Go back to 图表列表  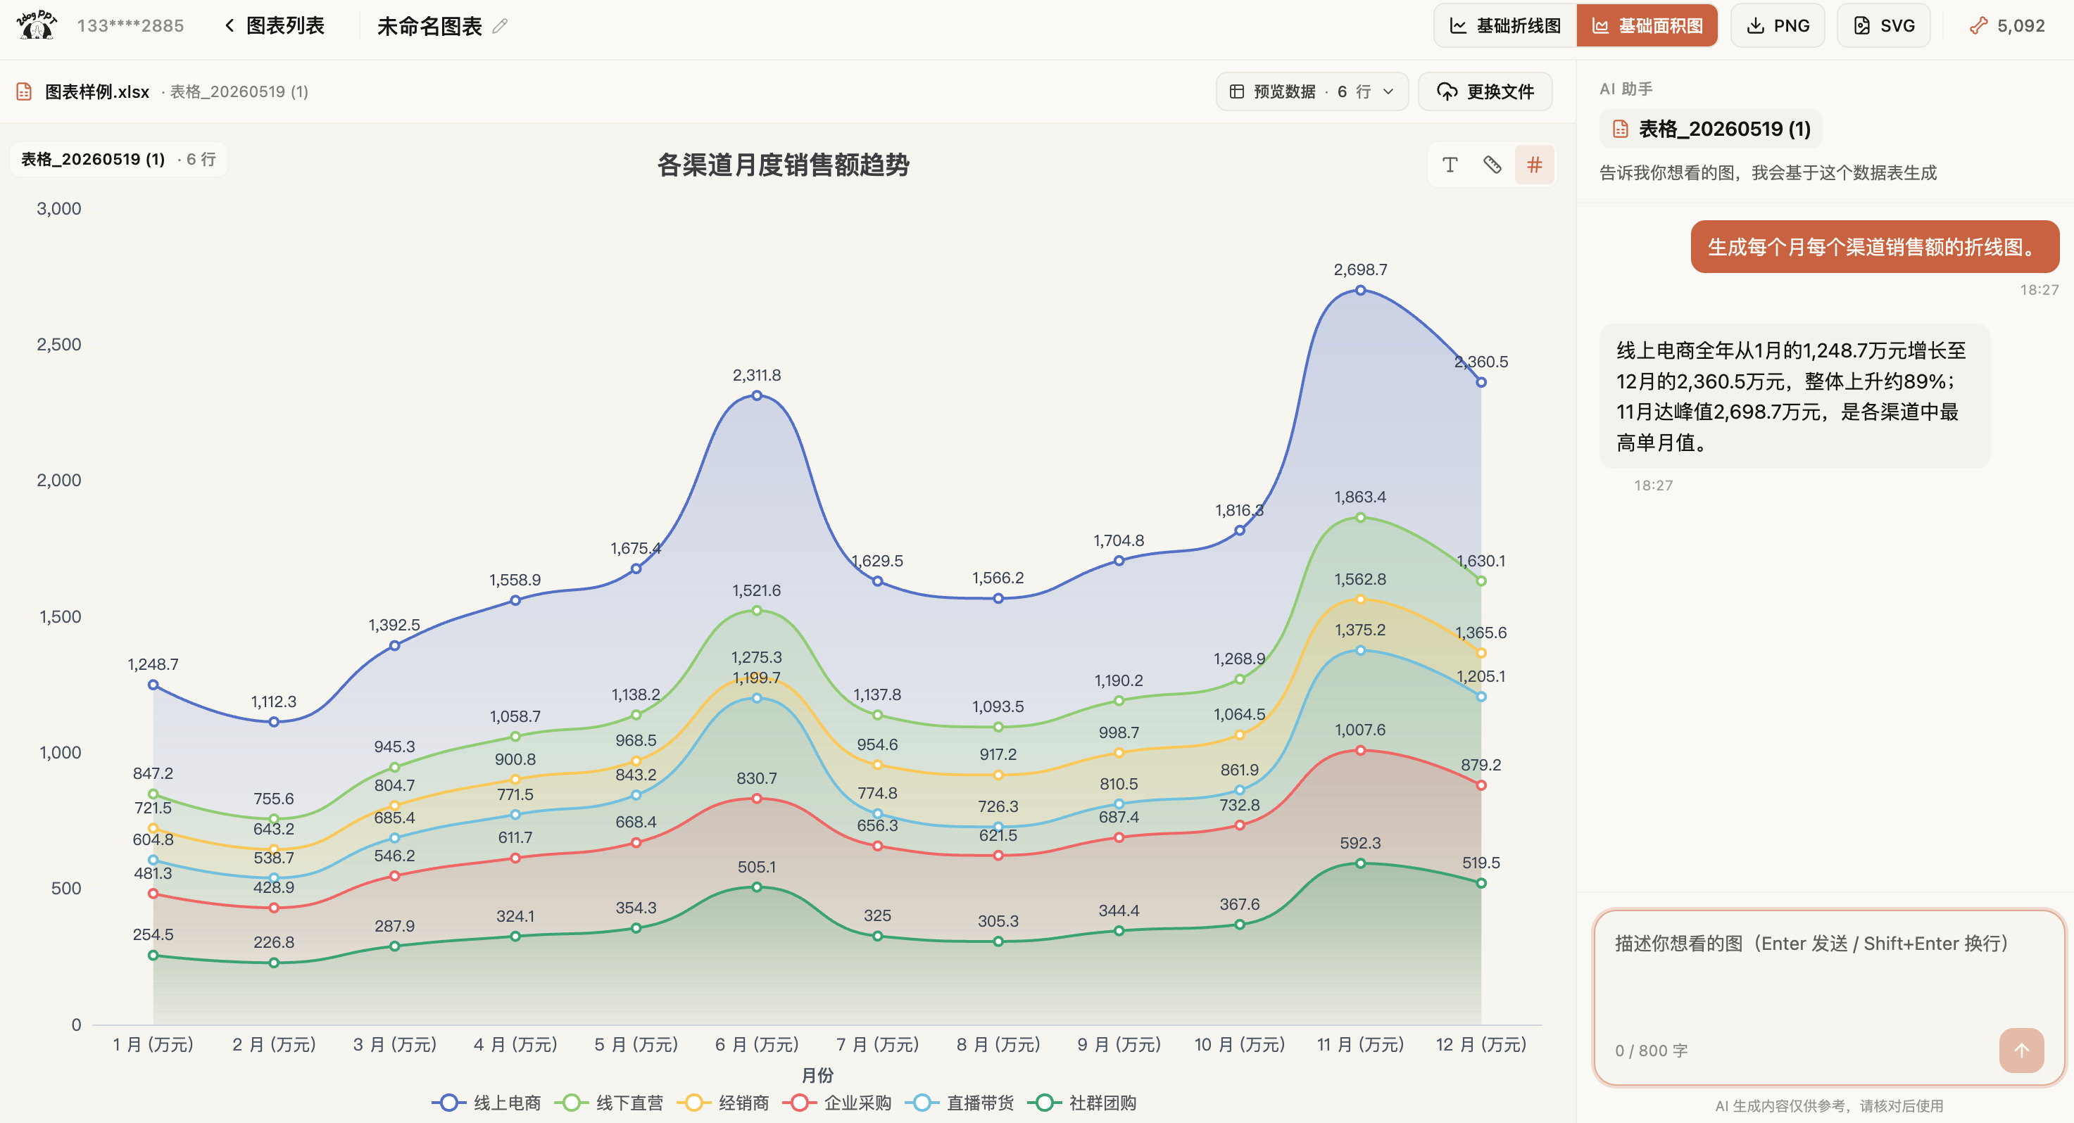pyautogui.click(x=274, y=26)
